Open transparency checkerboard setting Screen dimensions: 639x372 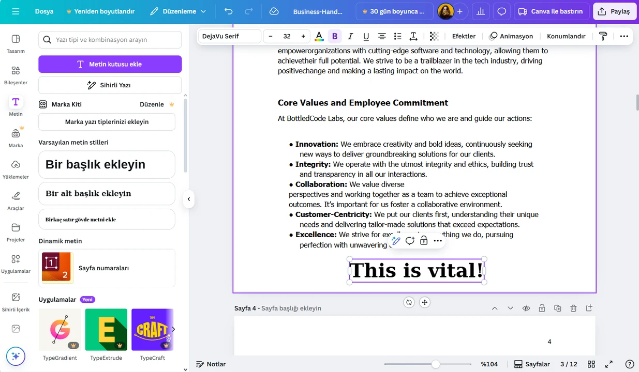coord(434,36)
